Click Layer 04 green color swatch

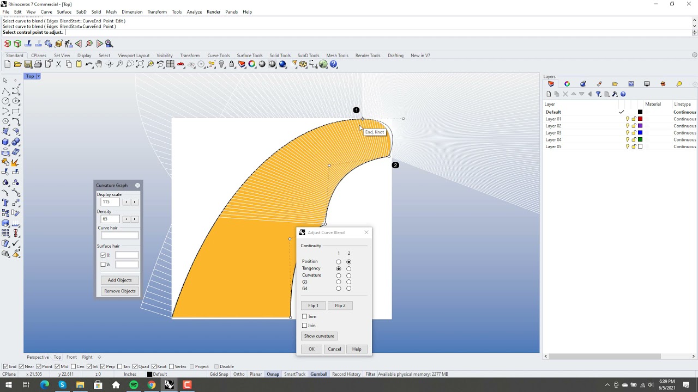[640, 139]
